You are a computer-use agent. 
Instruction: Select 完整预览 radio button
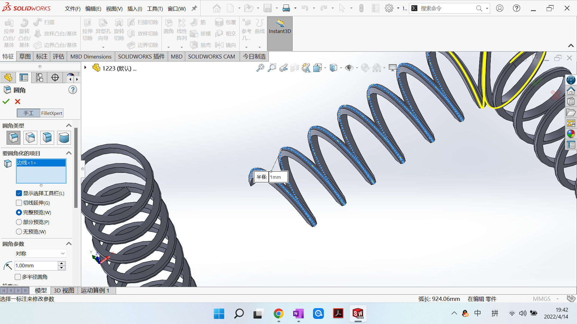point(19,212)
